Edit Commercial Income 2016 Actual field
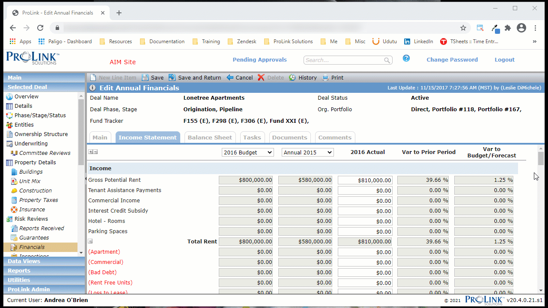This screenshot has width=548, height=308. [x=365, y=201]
